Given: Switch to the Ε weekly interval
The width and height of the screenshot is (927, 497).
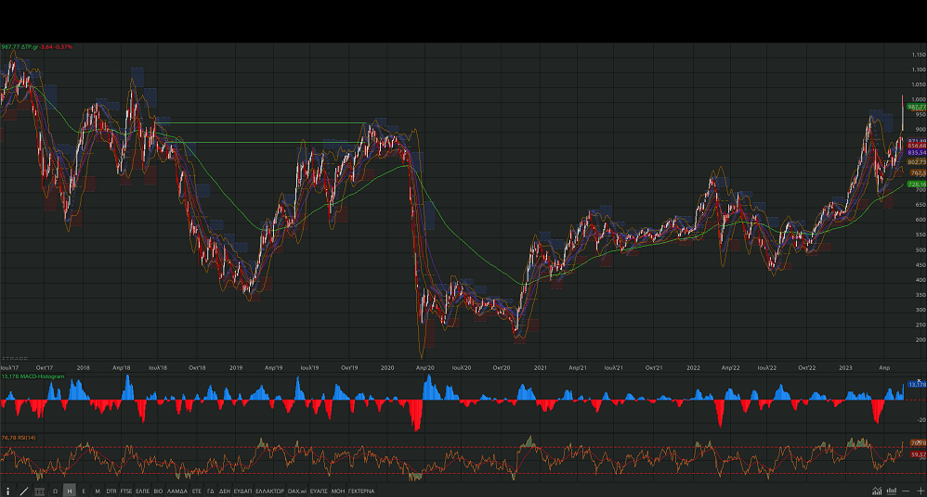Looking at the screenshot, I should click(84, 491).
